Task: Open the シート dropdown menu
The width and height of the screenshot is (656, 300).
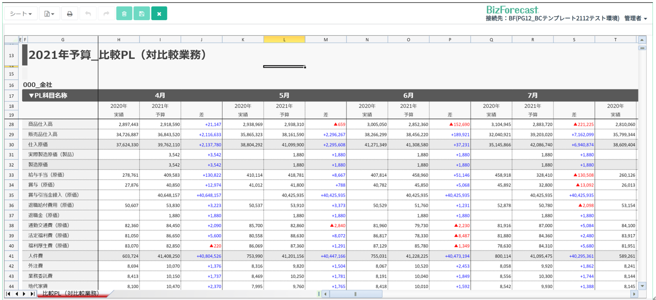Action: (x=21, y=14)
